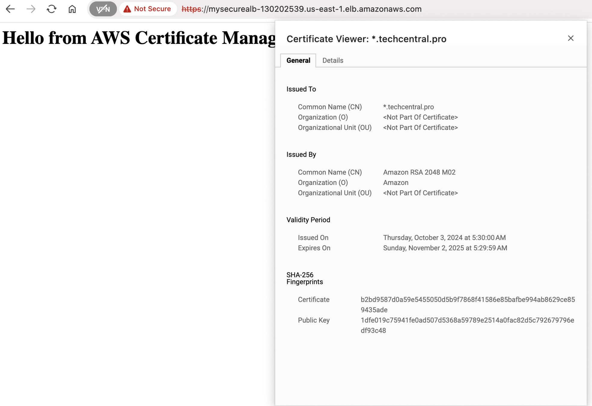Screen dimensions: 592x406
Task: Reload the page with refresh icon
Action: [51, 9]
